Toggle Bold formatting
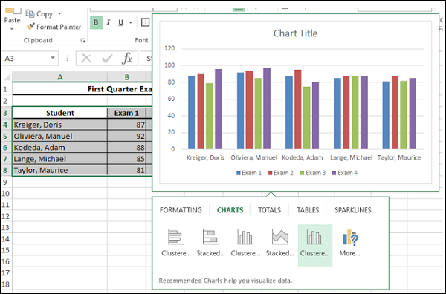446x294 pixels. [x=96, y=22]
